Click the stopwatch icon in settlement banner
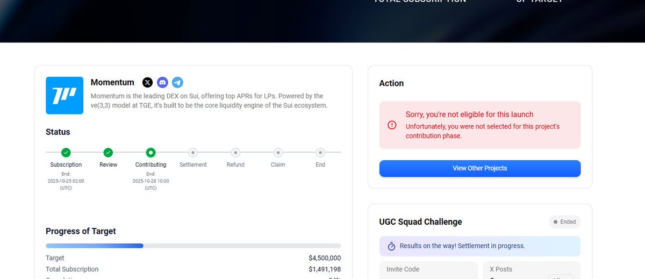 [391, 246]
